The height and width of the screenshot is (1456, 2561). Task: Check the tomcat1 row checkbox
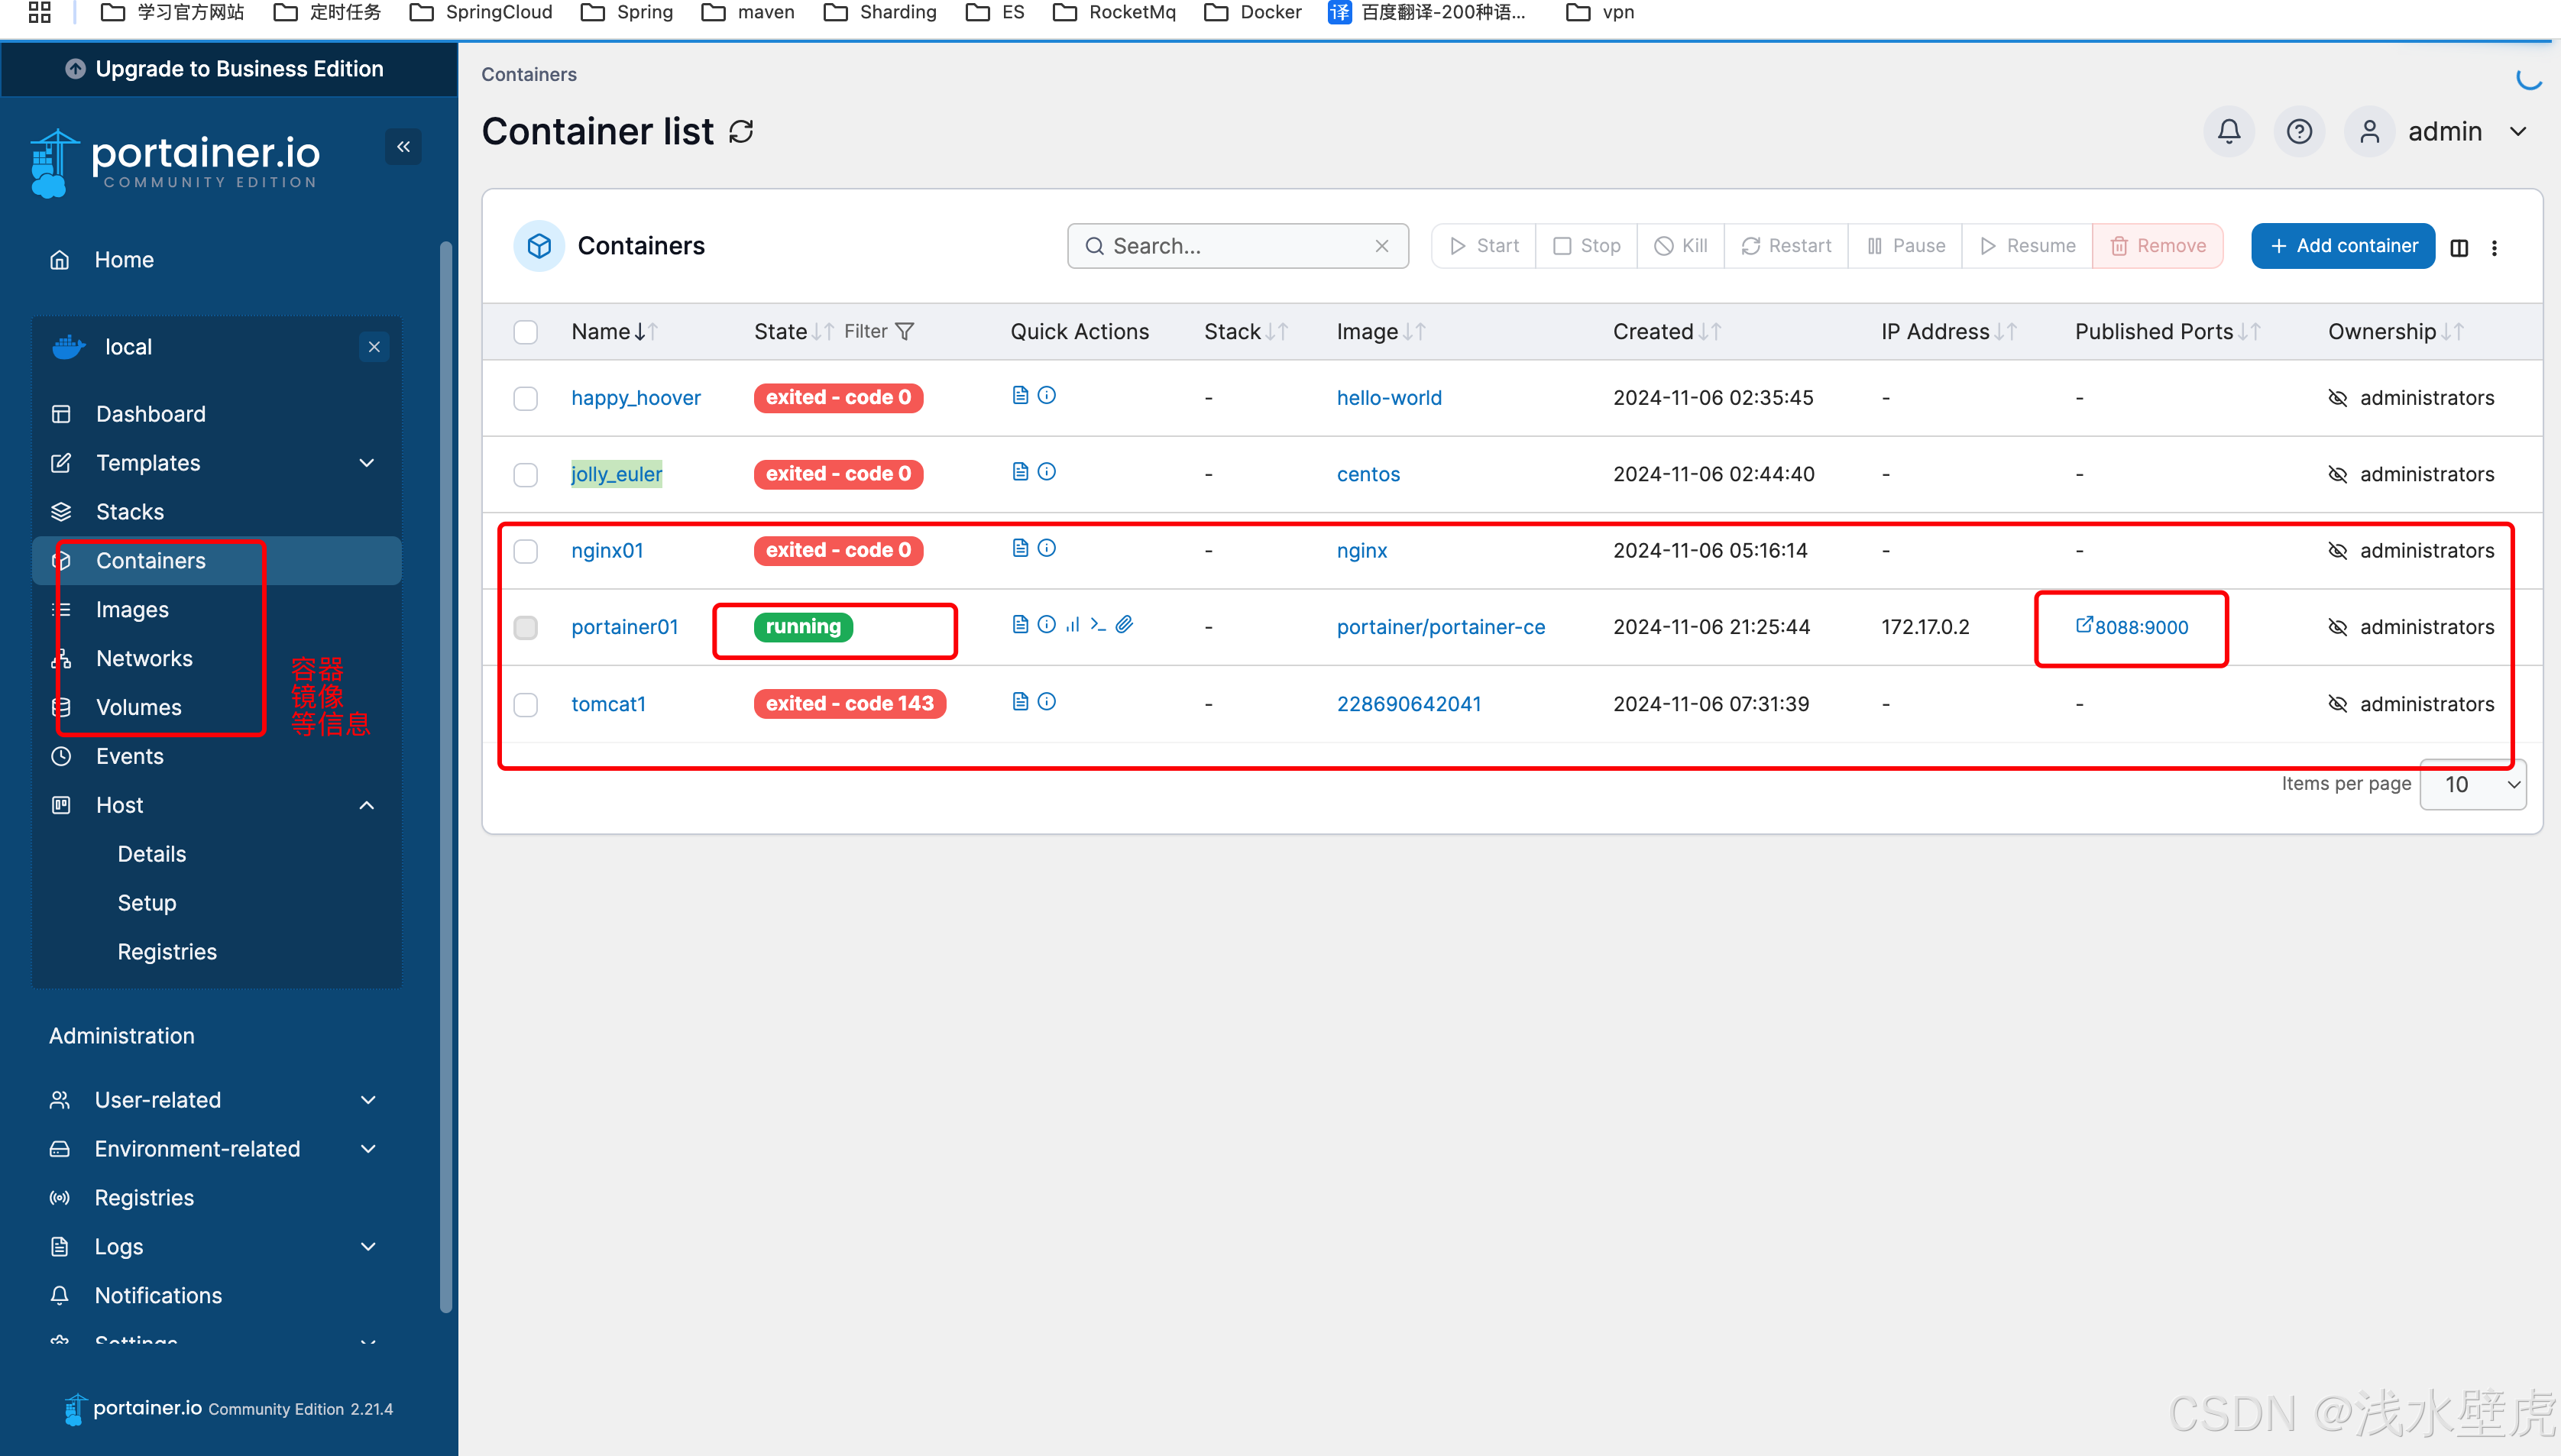[x=526, y=704]
